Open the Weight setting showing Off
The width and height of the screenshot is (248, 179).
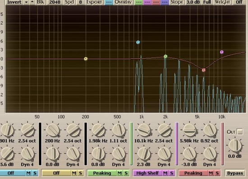[239, 2]
